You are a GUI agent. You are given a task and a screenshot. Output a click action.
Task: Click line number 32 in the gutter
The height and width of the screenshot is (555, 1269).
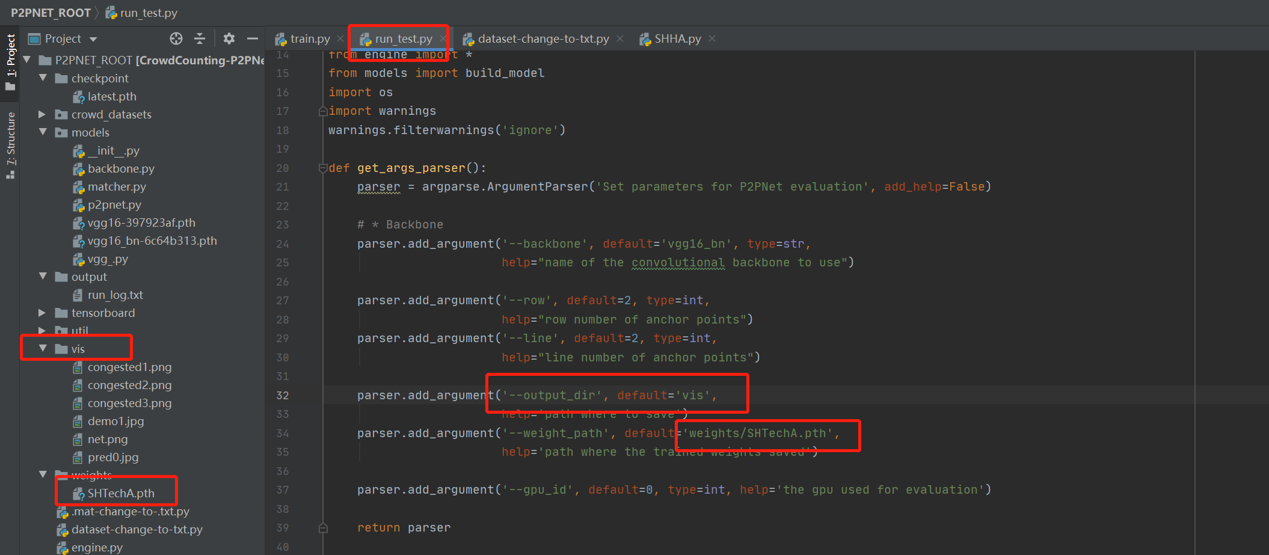283,395
